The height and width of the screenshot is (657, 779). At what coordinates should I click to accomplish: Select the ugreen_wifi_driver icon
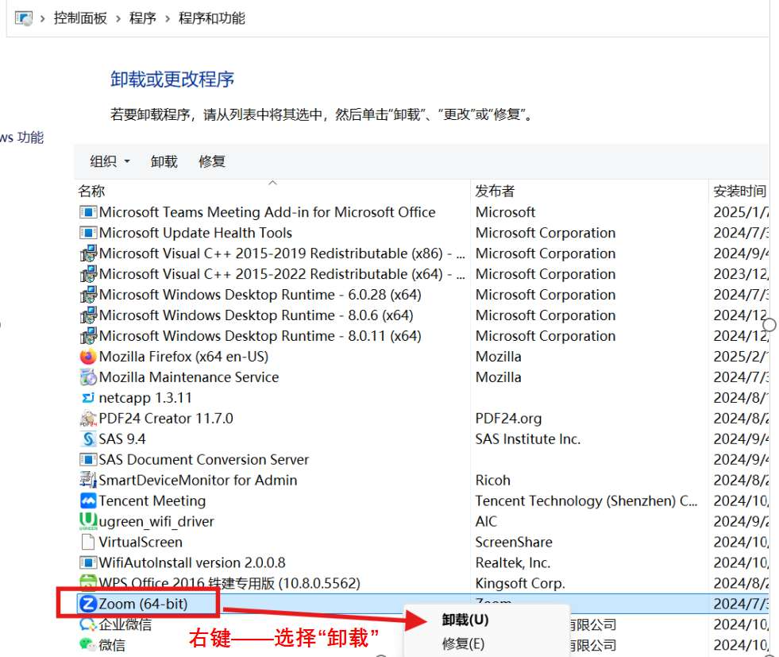(x=88, y=521)
